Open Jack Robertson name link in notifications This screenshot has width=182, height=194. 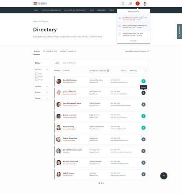coord(128,18)
